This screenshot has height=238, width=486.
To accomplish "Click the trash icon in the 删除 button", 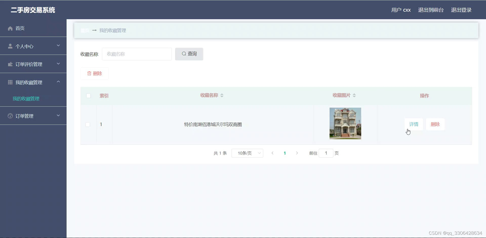I will point(90,73).
